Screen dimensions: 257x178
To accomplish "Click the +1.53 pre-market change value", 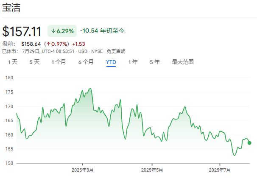I will [x=79, y=44].
